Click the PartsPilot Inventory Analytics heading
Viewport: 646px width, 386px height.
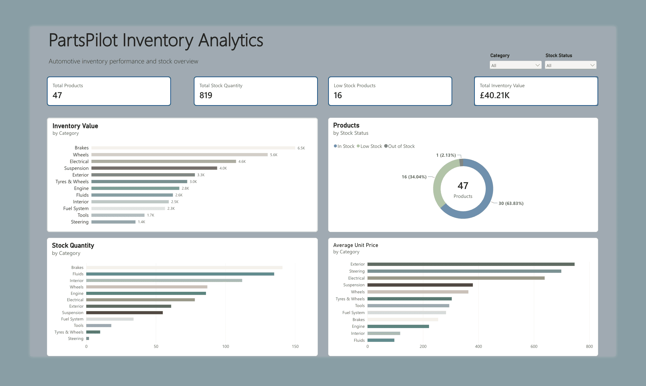click(x=156, y=40)
